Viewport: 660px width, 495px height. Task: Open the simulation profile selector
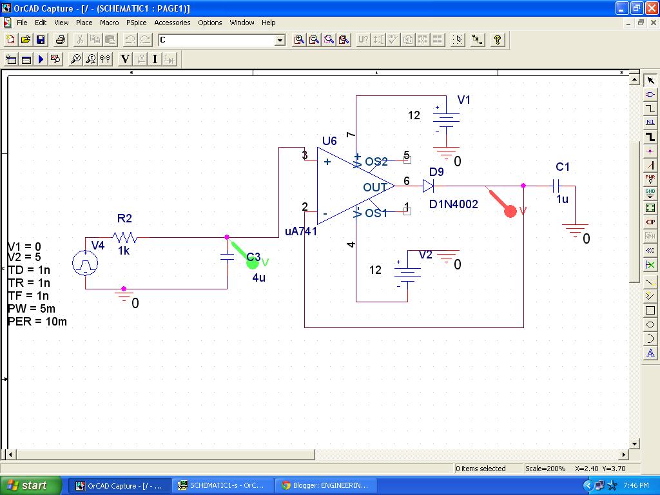[x=26, y=59]
